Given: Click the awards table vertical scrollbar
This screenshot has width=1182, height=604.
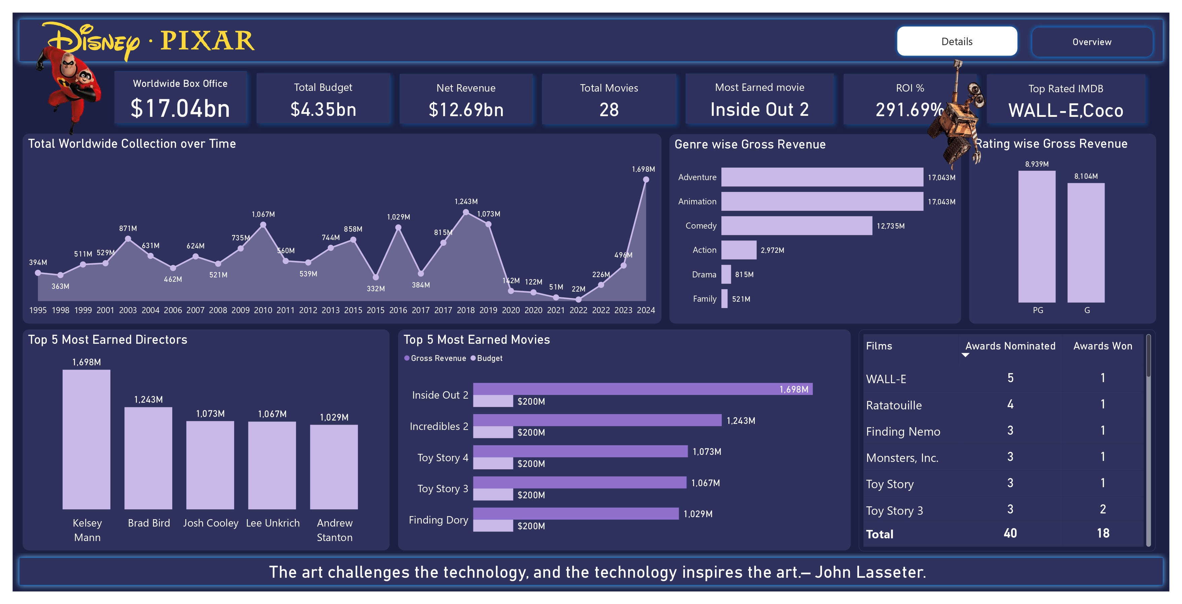Looking at the screenshot, I should pyautogui.click(x=1148, y=440).
